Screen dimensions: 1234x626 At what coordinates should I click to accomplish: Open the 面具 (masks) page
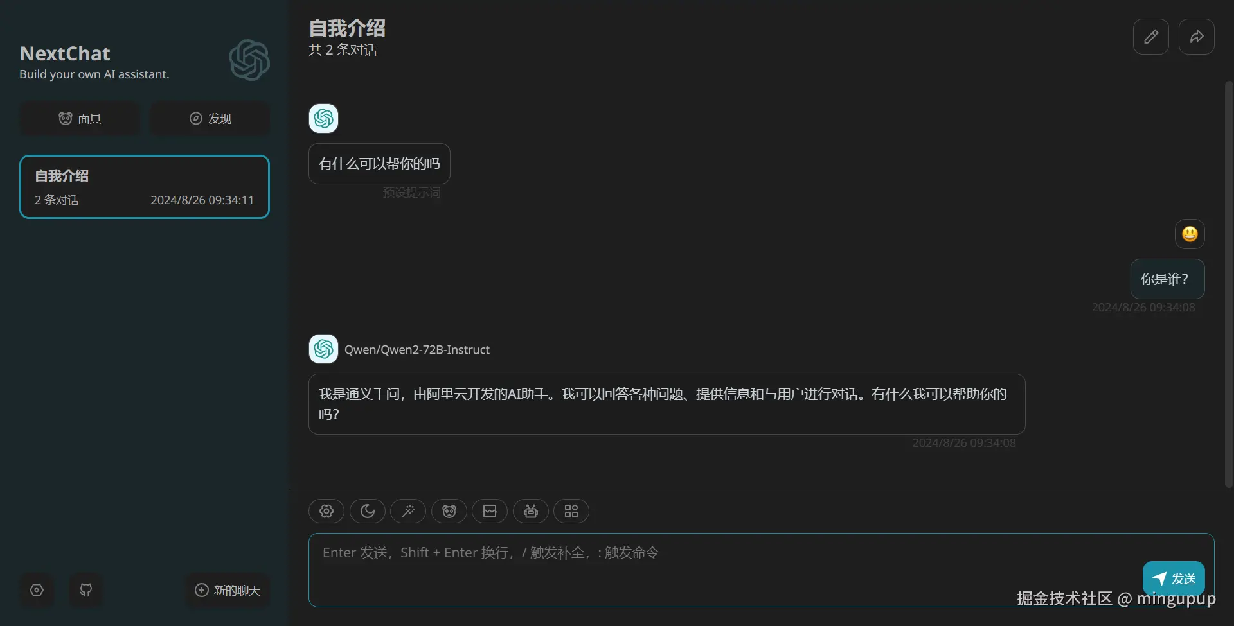click(80, 119)
